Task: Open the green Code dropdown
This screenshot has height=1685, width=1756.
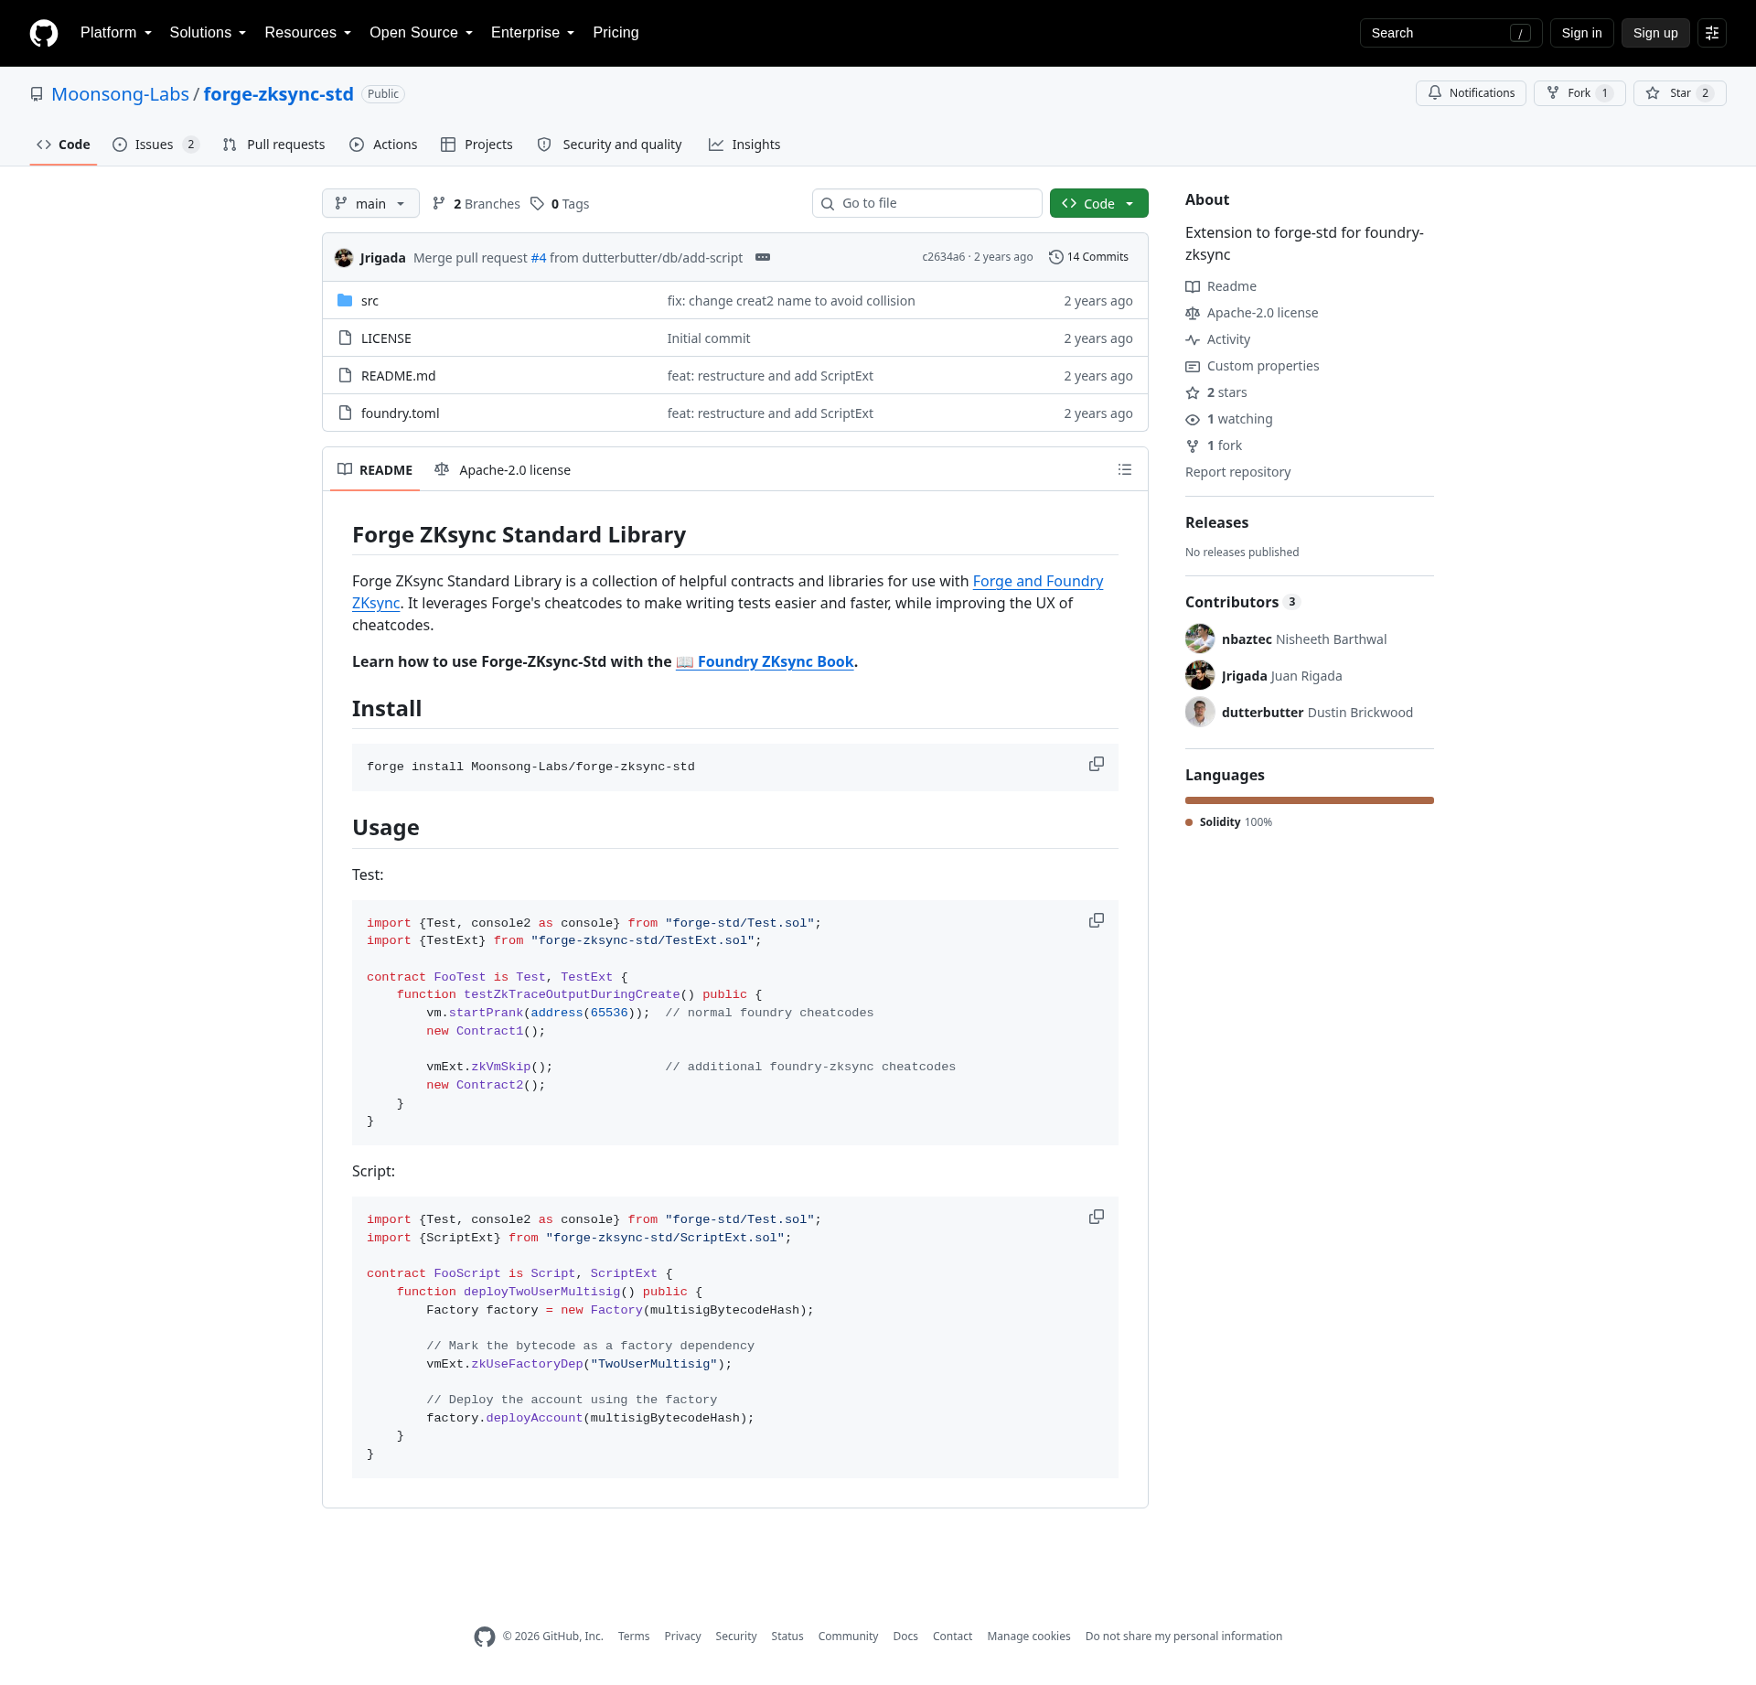Action: pos(1098,203)
